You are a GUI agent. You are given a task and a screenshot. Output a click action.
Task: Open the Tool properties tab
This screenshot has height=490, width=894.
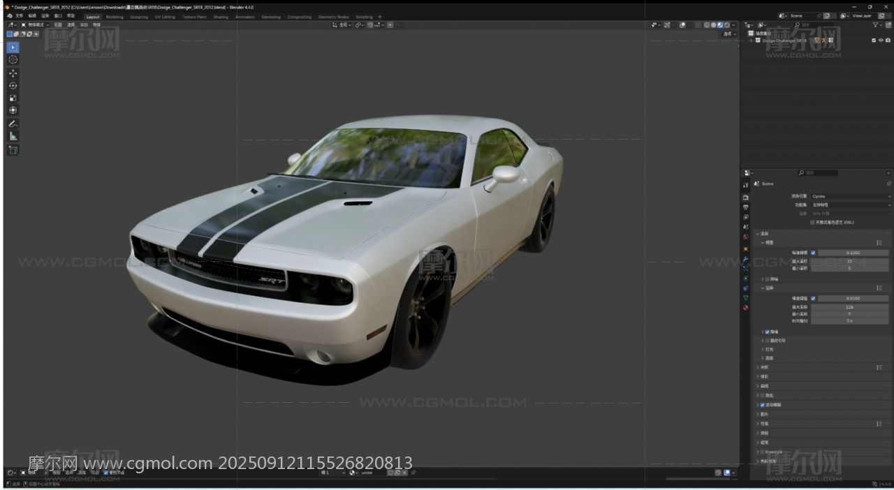click(746, 185)
